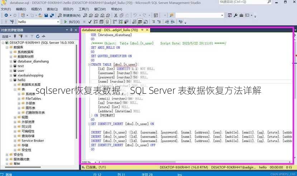Toggle Include Client Statistics

pyautogui.click(x=126, y=22)
